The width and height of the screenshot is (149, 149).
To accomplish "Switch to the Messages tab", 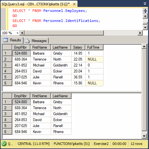I will click(36, 41).
